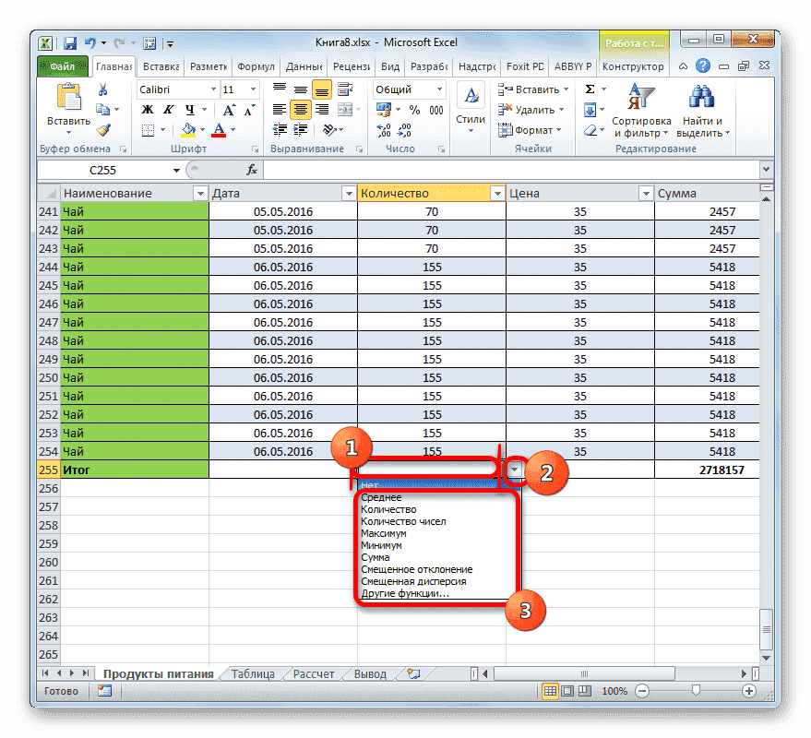Open the Таблица sheet tab
811x738 pixels.
[x=254, y=673]
